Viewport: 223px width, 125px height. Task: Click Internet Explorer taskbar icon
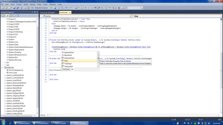(10, 123)
